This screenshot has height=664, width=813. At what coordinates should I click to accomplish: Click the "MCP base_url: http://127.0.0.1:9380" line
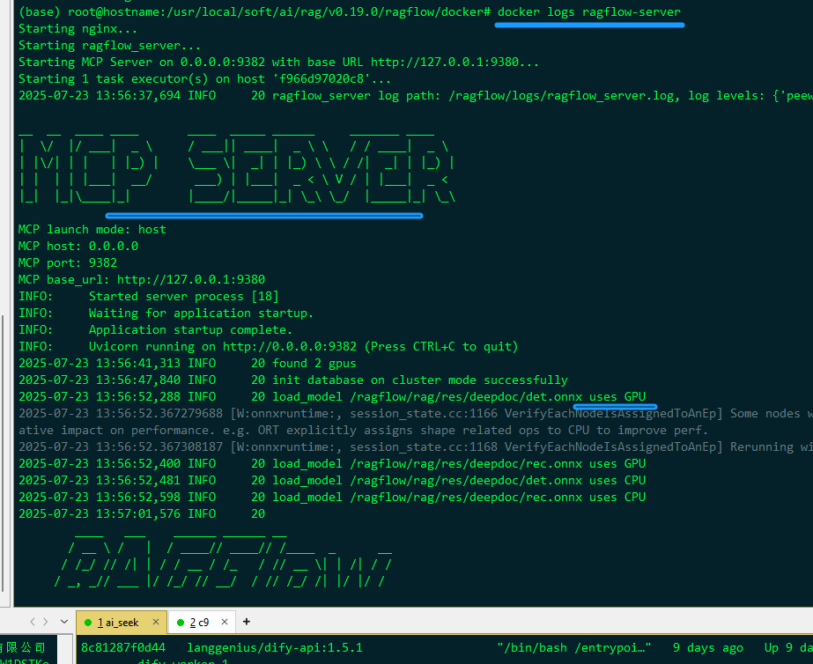tap(142, 279)
